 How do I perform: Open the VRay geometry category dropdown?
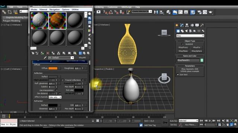coord(190,36)
